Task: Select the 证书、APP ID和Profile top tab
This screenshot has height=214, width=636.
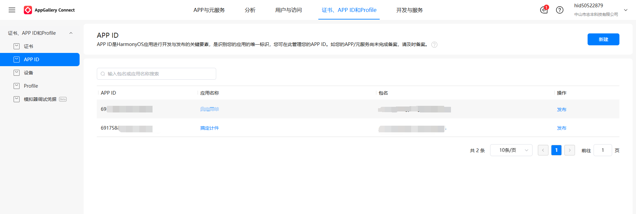Action: pyautogui.click(x=349, y=10)
